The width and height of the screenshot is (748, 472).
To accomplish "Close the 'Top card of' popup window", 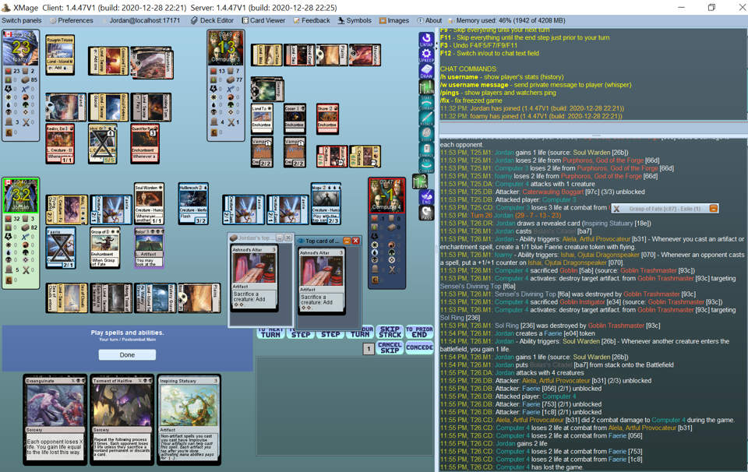I will pyautogui.click(x=355, y=241).
